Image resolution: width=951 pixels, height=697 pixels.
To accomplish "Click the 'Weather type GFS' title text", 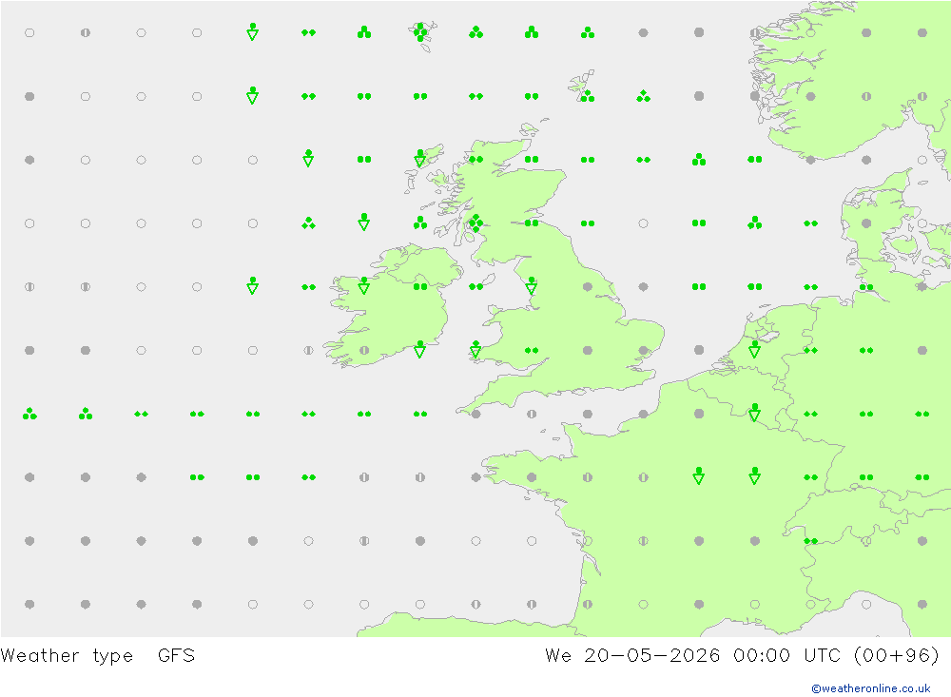I will tap(98, 656).
